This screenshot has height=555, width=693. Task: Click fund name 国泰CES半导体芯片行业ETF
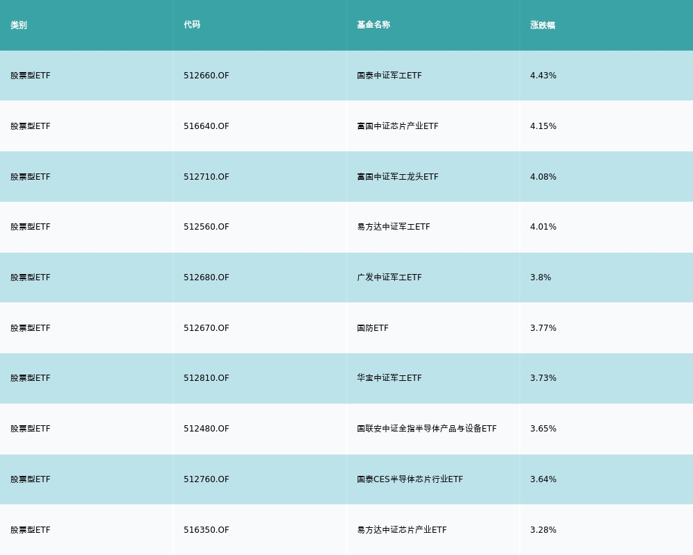(x=410, y=479)
